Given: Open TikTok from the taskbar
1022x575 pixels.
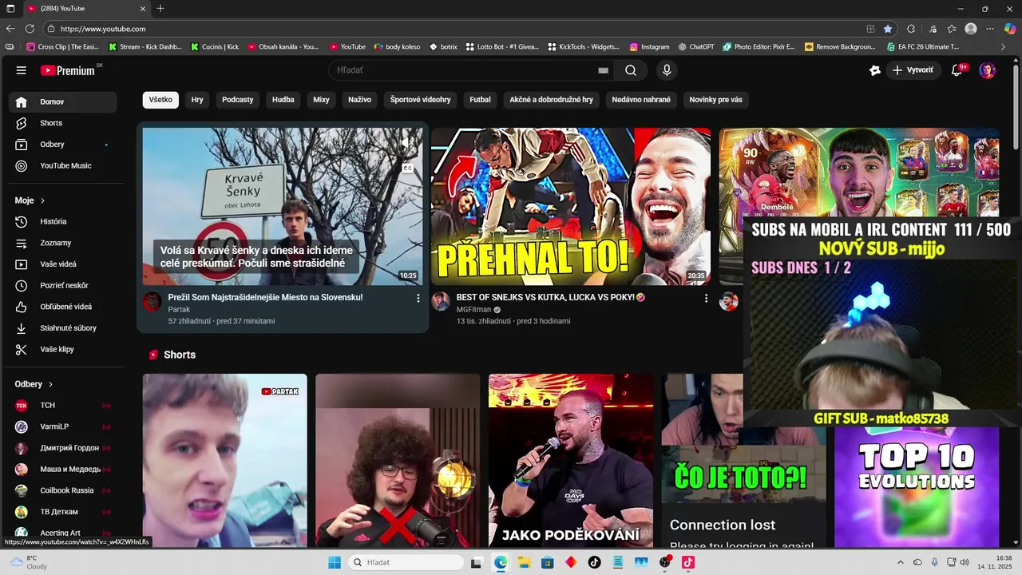Looking at the screenshot, I should (x=594, y=562).
